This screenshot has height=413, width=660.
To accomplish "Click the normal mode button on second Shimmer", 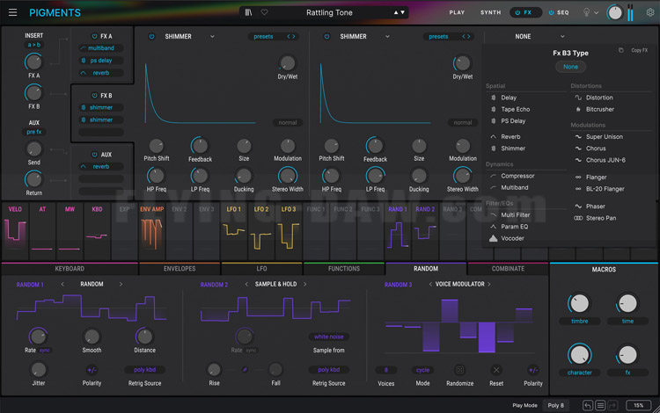I will (463, 123).
